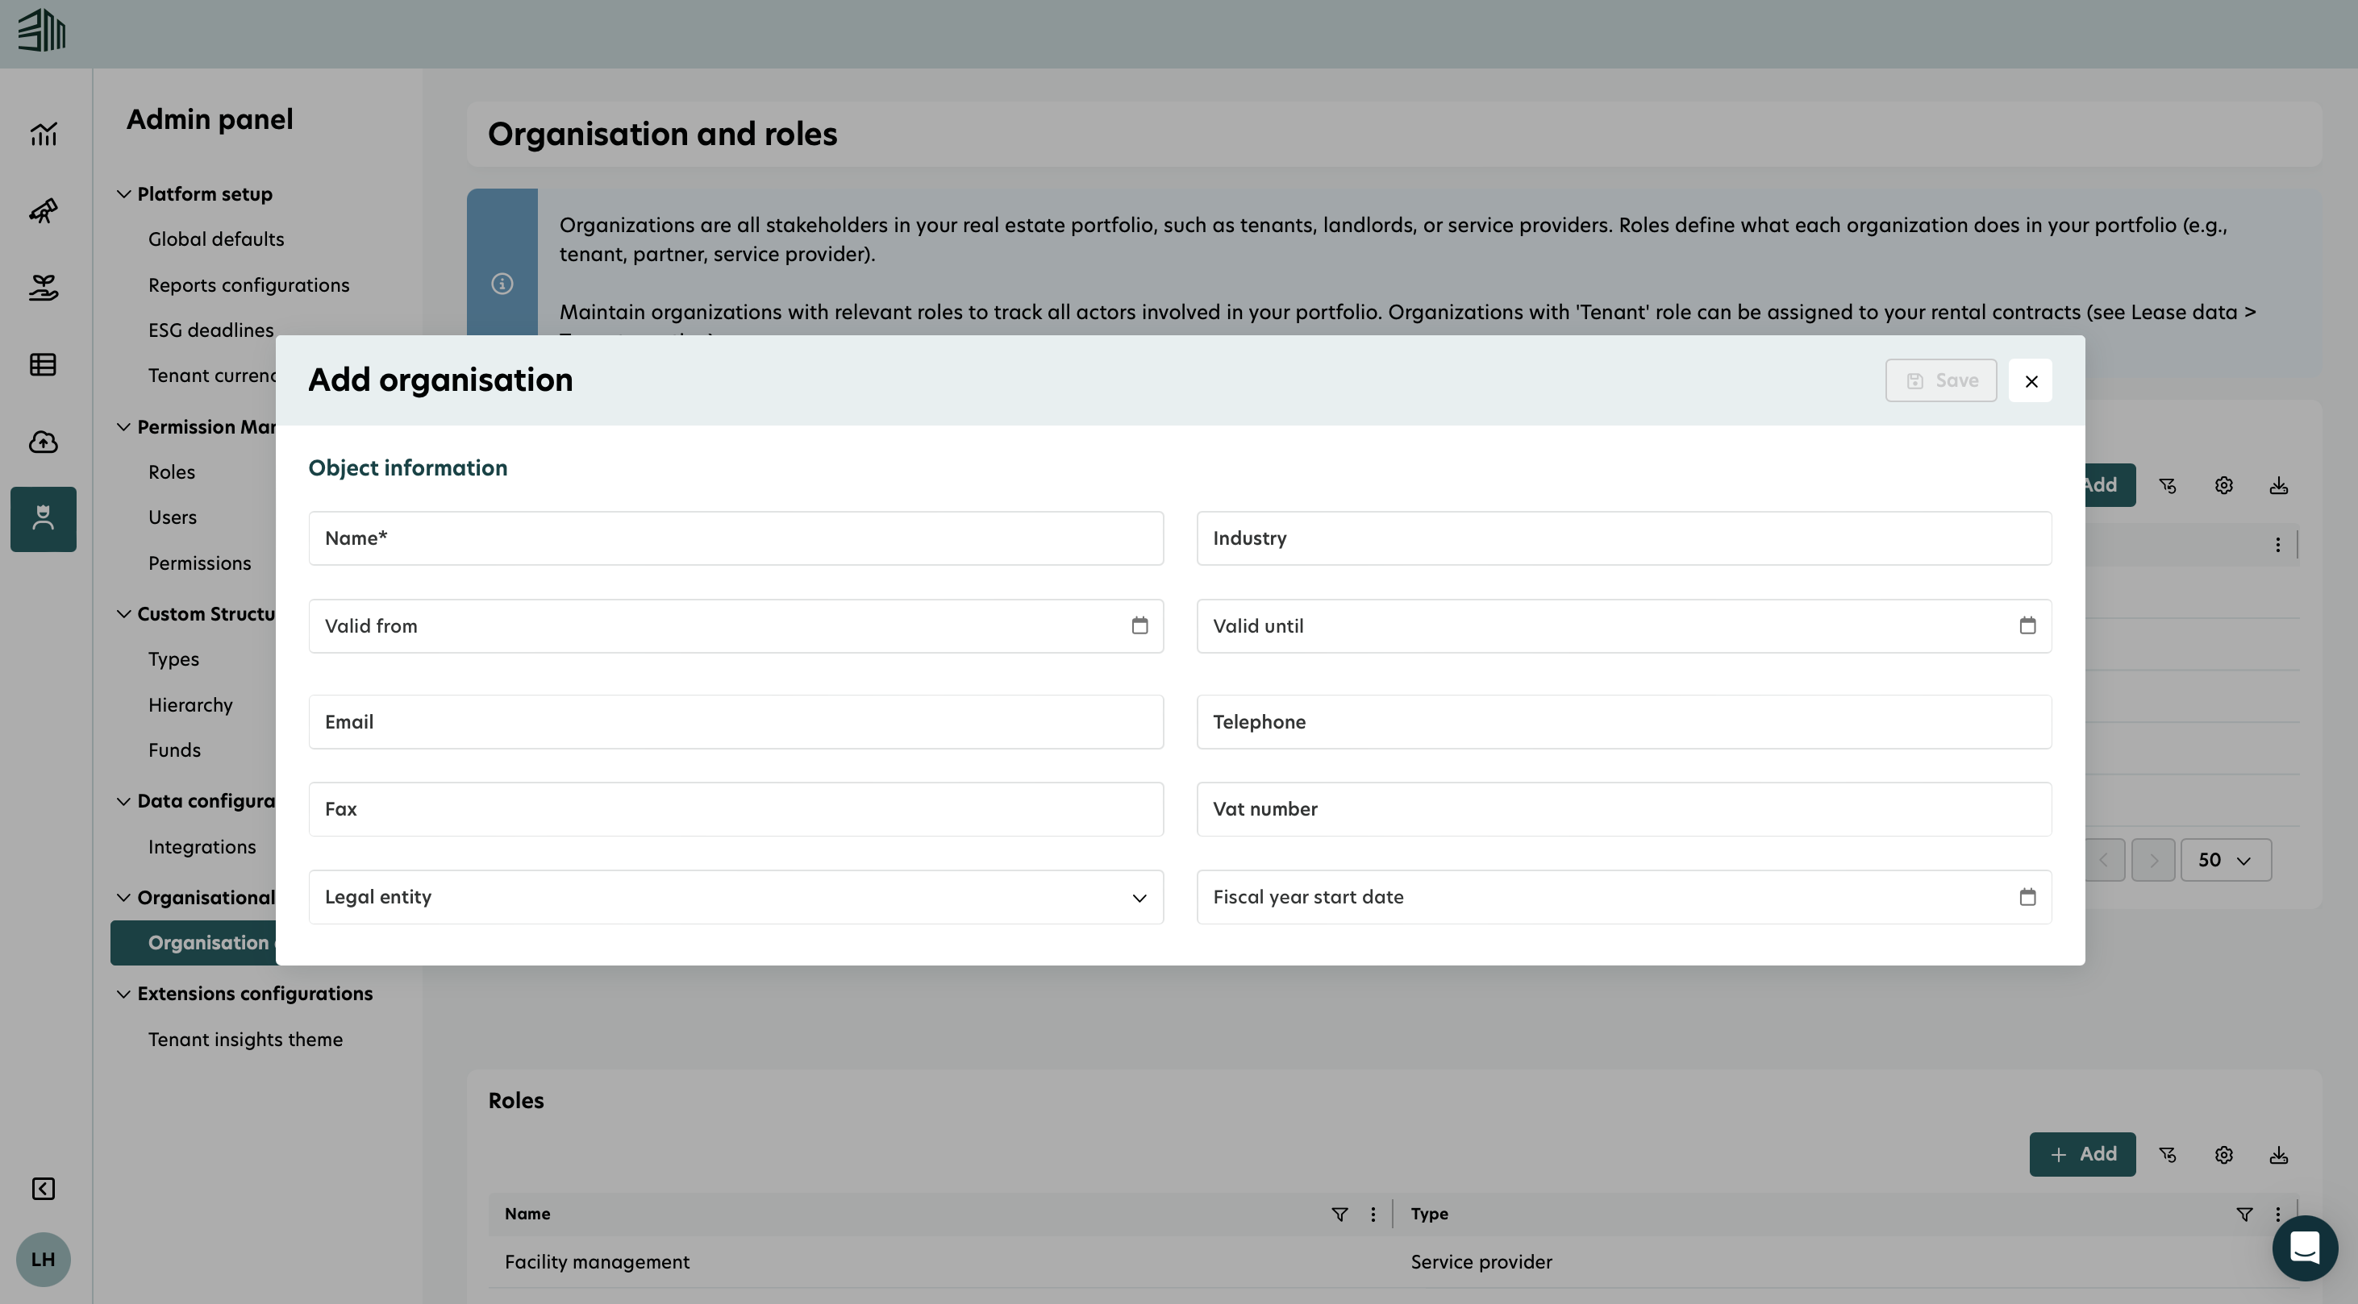Viewport: 2358px width, 1304px height.
Task: Change the page size from 50
Action: (2225, 859)
